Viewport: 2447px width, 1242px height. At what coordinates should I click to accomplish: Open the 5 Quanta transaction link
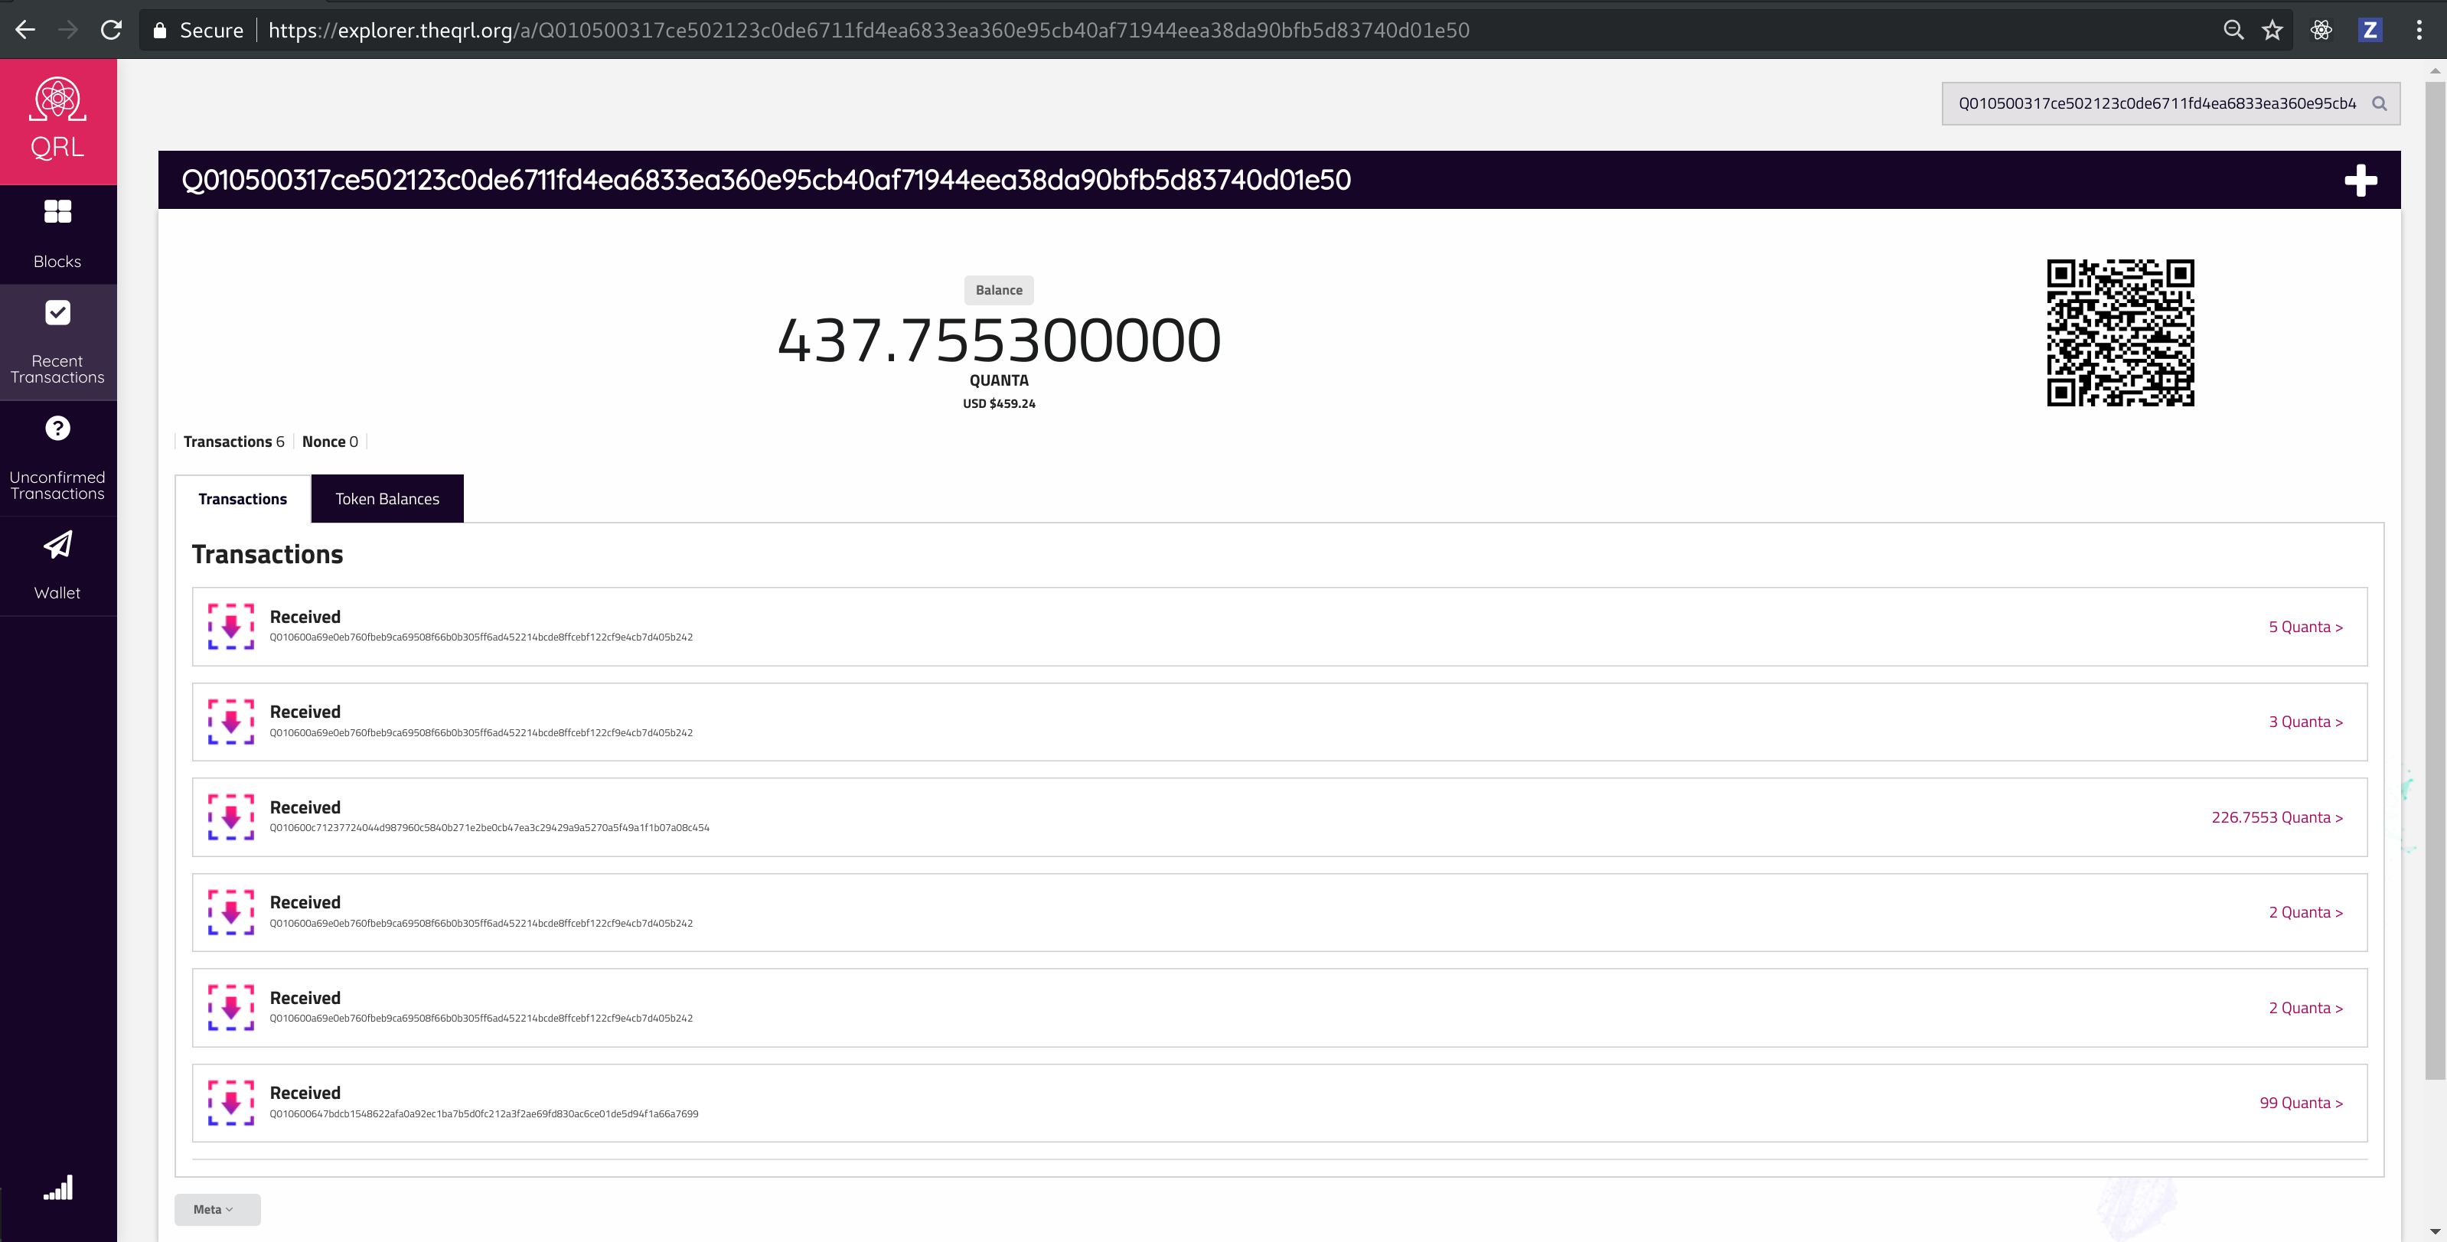2305,627
